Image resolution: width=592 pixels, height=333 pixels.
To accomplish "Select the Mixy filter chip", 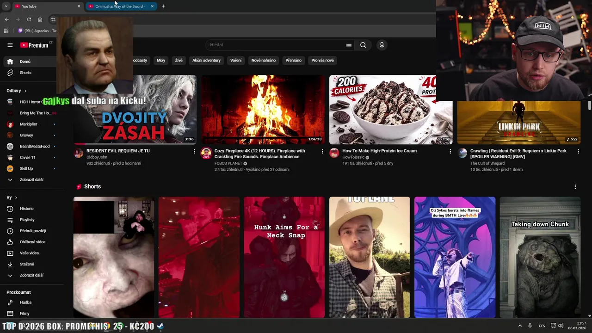I will pos(161,60).
